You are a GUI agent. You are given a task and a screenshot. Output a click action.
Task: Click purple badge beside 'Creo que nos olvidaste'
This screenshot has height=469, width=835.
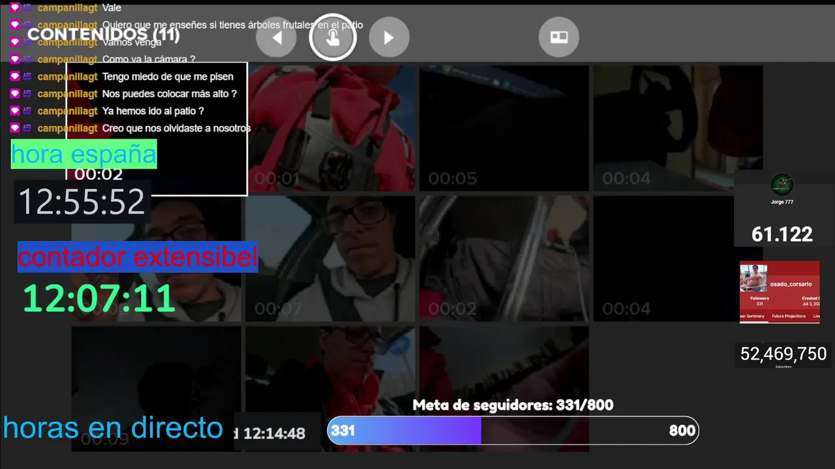[27, 128]
